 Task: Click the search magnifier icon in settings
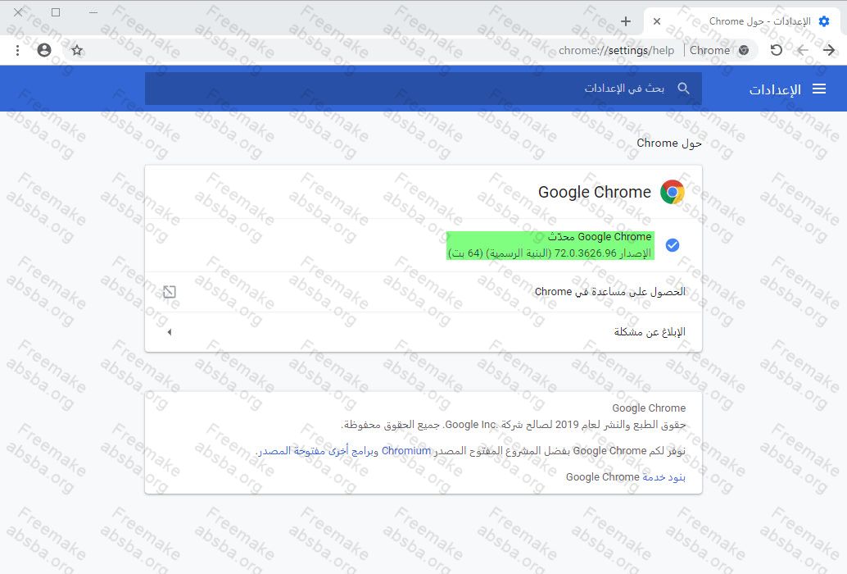point(683,88)
